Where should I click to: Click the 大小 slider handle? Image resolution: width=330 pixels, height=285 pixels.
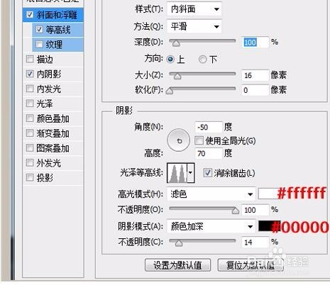177,76
